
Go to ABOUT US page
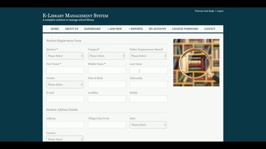click(71, 29)
